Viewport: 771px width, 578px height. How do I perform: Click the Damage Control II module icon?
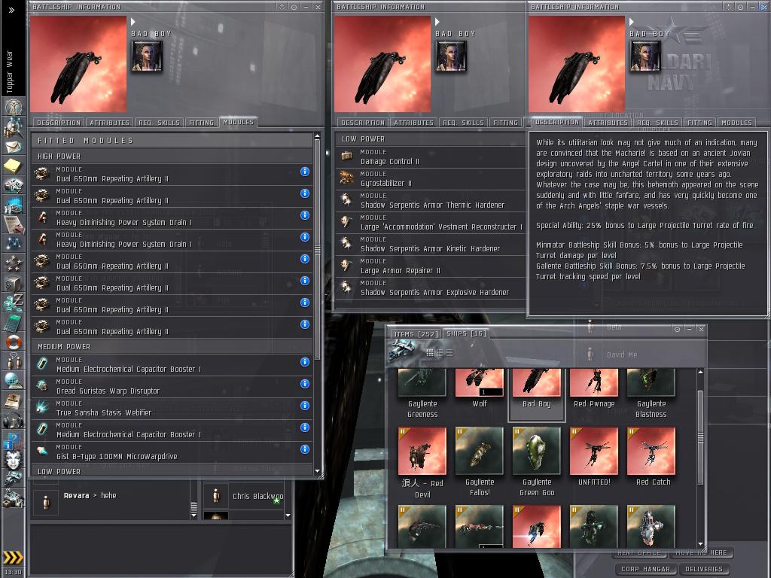pyautogui.click(x=346, y=157)
